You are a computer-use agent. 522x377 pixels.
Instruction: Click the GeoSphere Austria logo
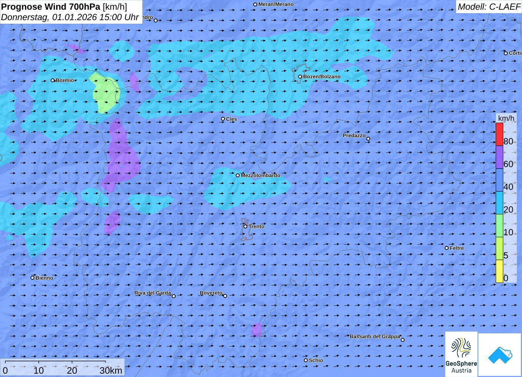click(x=461, y=354)
